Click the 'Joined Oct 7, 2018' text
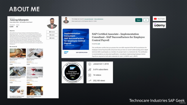This screenshot has height=105, width=187. tap(101, 64)
